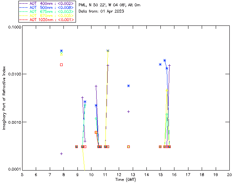The height and width of the screenshot is (189, 236).
Task: Click the x-axis tick label 17
Action: 188,175
